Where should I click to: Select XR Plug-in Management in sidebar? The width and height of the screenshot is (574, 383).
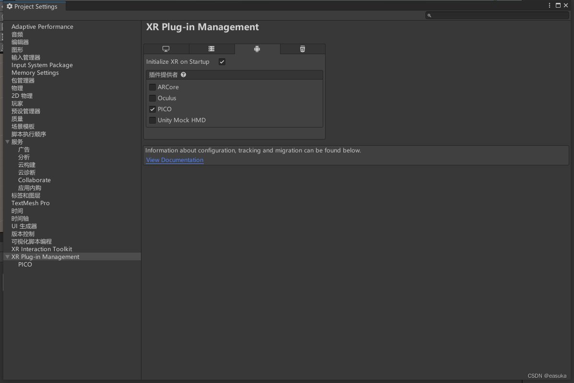coord(46,257)
